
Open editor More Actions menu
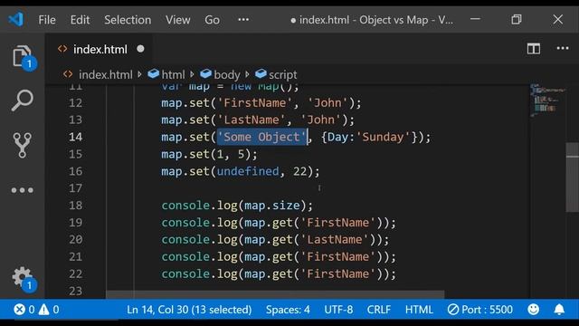coord(563,48)
